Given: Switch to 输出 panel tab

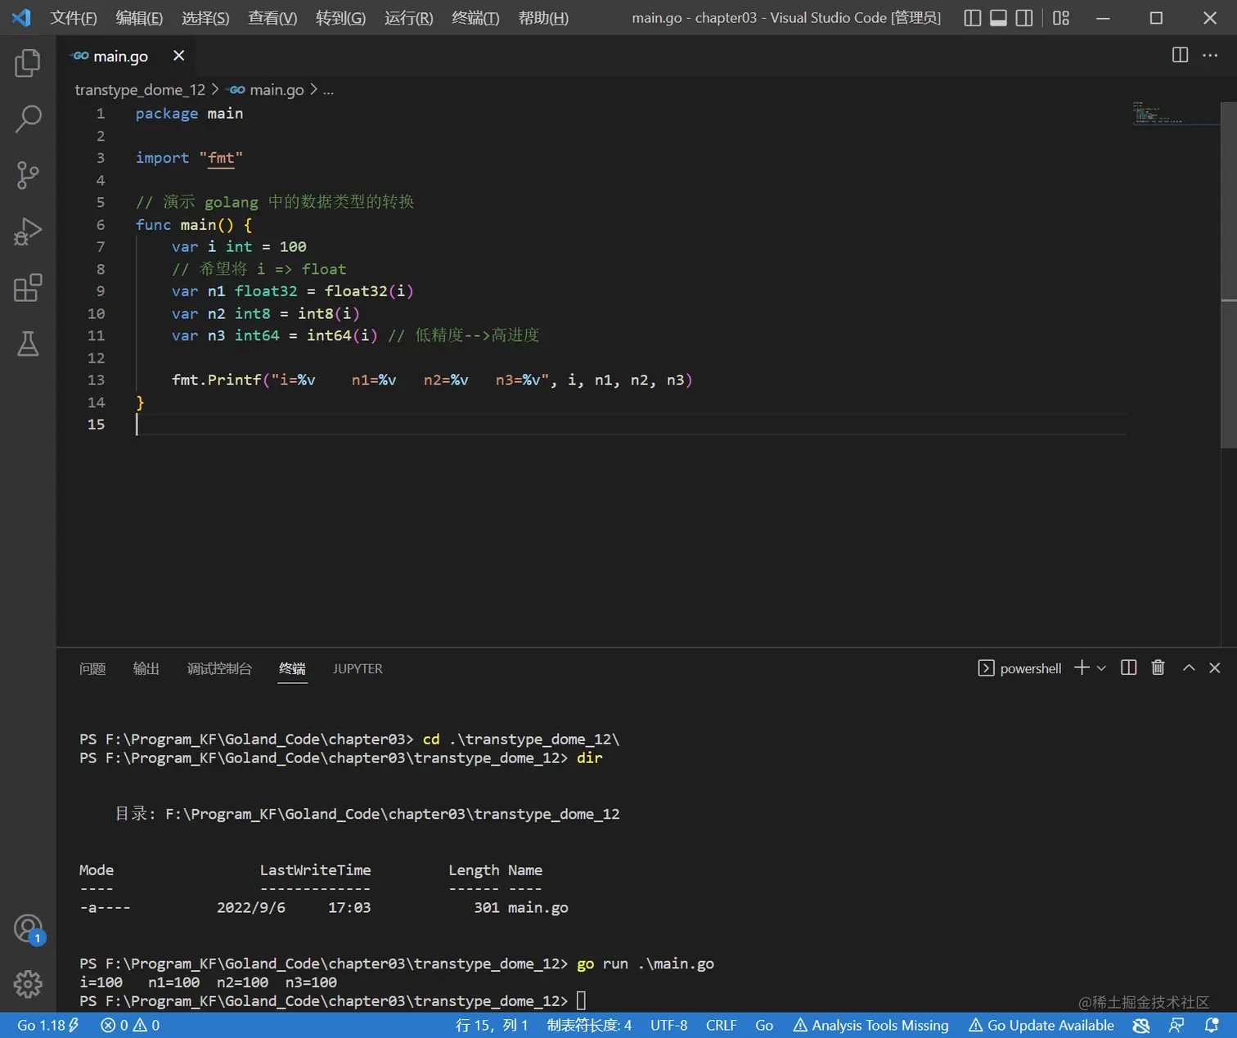Looking at the screenshot, I should coord(146,668).
